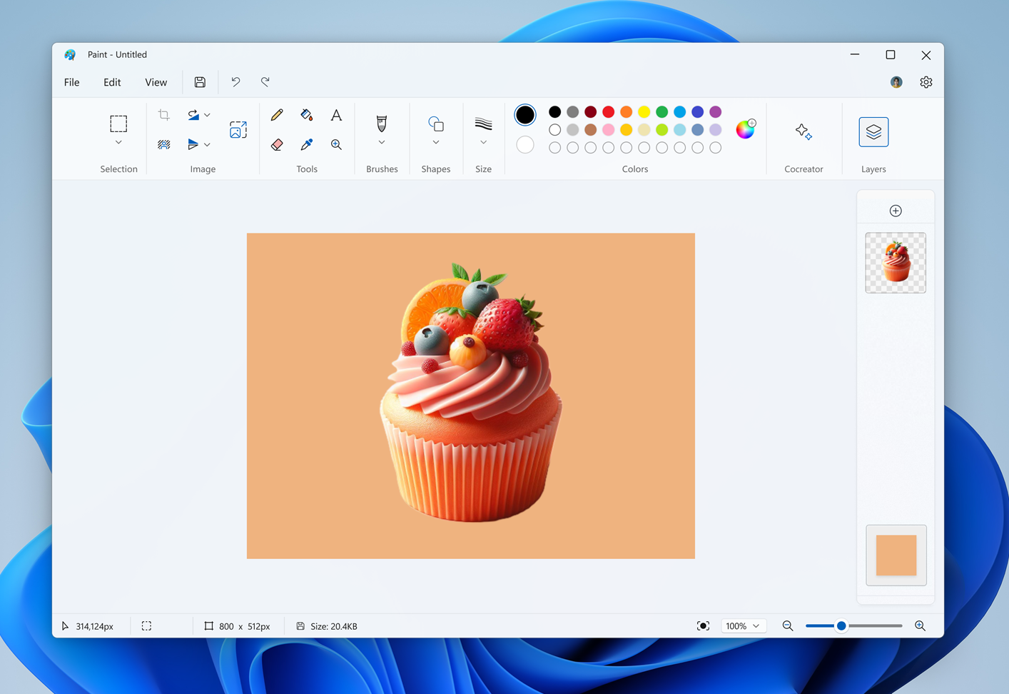The height and width of the screenshot is (694, 1009).
Task: Select the Text tool
Action: coord(336,114)
